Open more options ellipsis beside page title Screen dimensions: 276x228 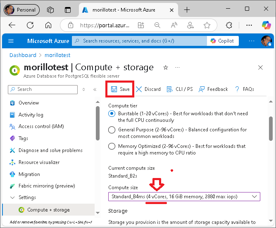pos(177,67)
